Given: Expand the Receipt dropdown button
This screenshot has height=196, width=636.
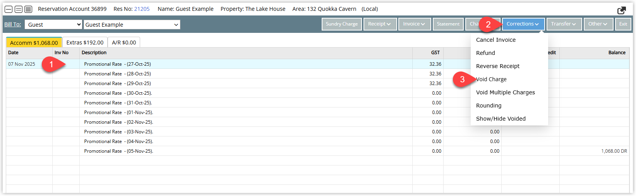Looking at the screenshot, I should tap(380, 24).
